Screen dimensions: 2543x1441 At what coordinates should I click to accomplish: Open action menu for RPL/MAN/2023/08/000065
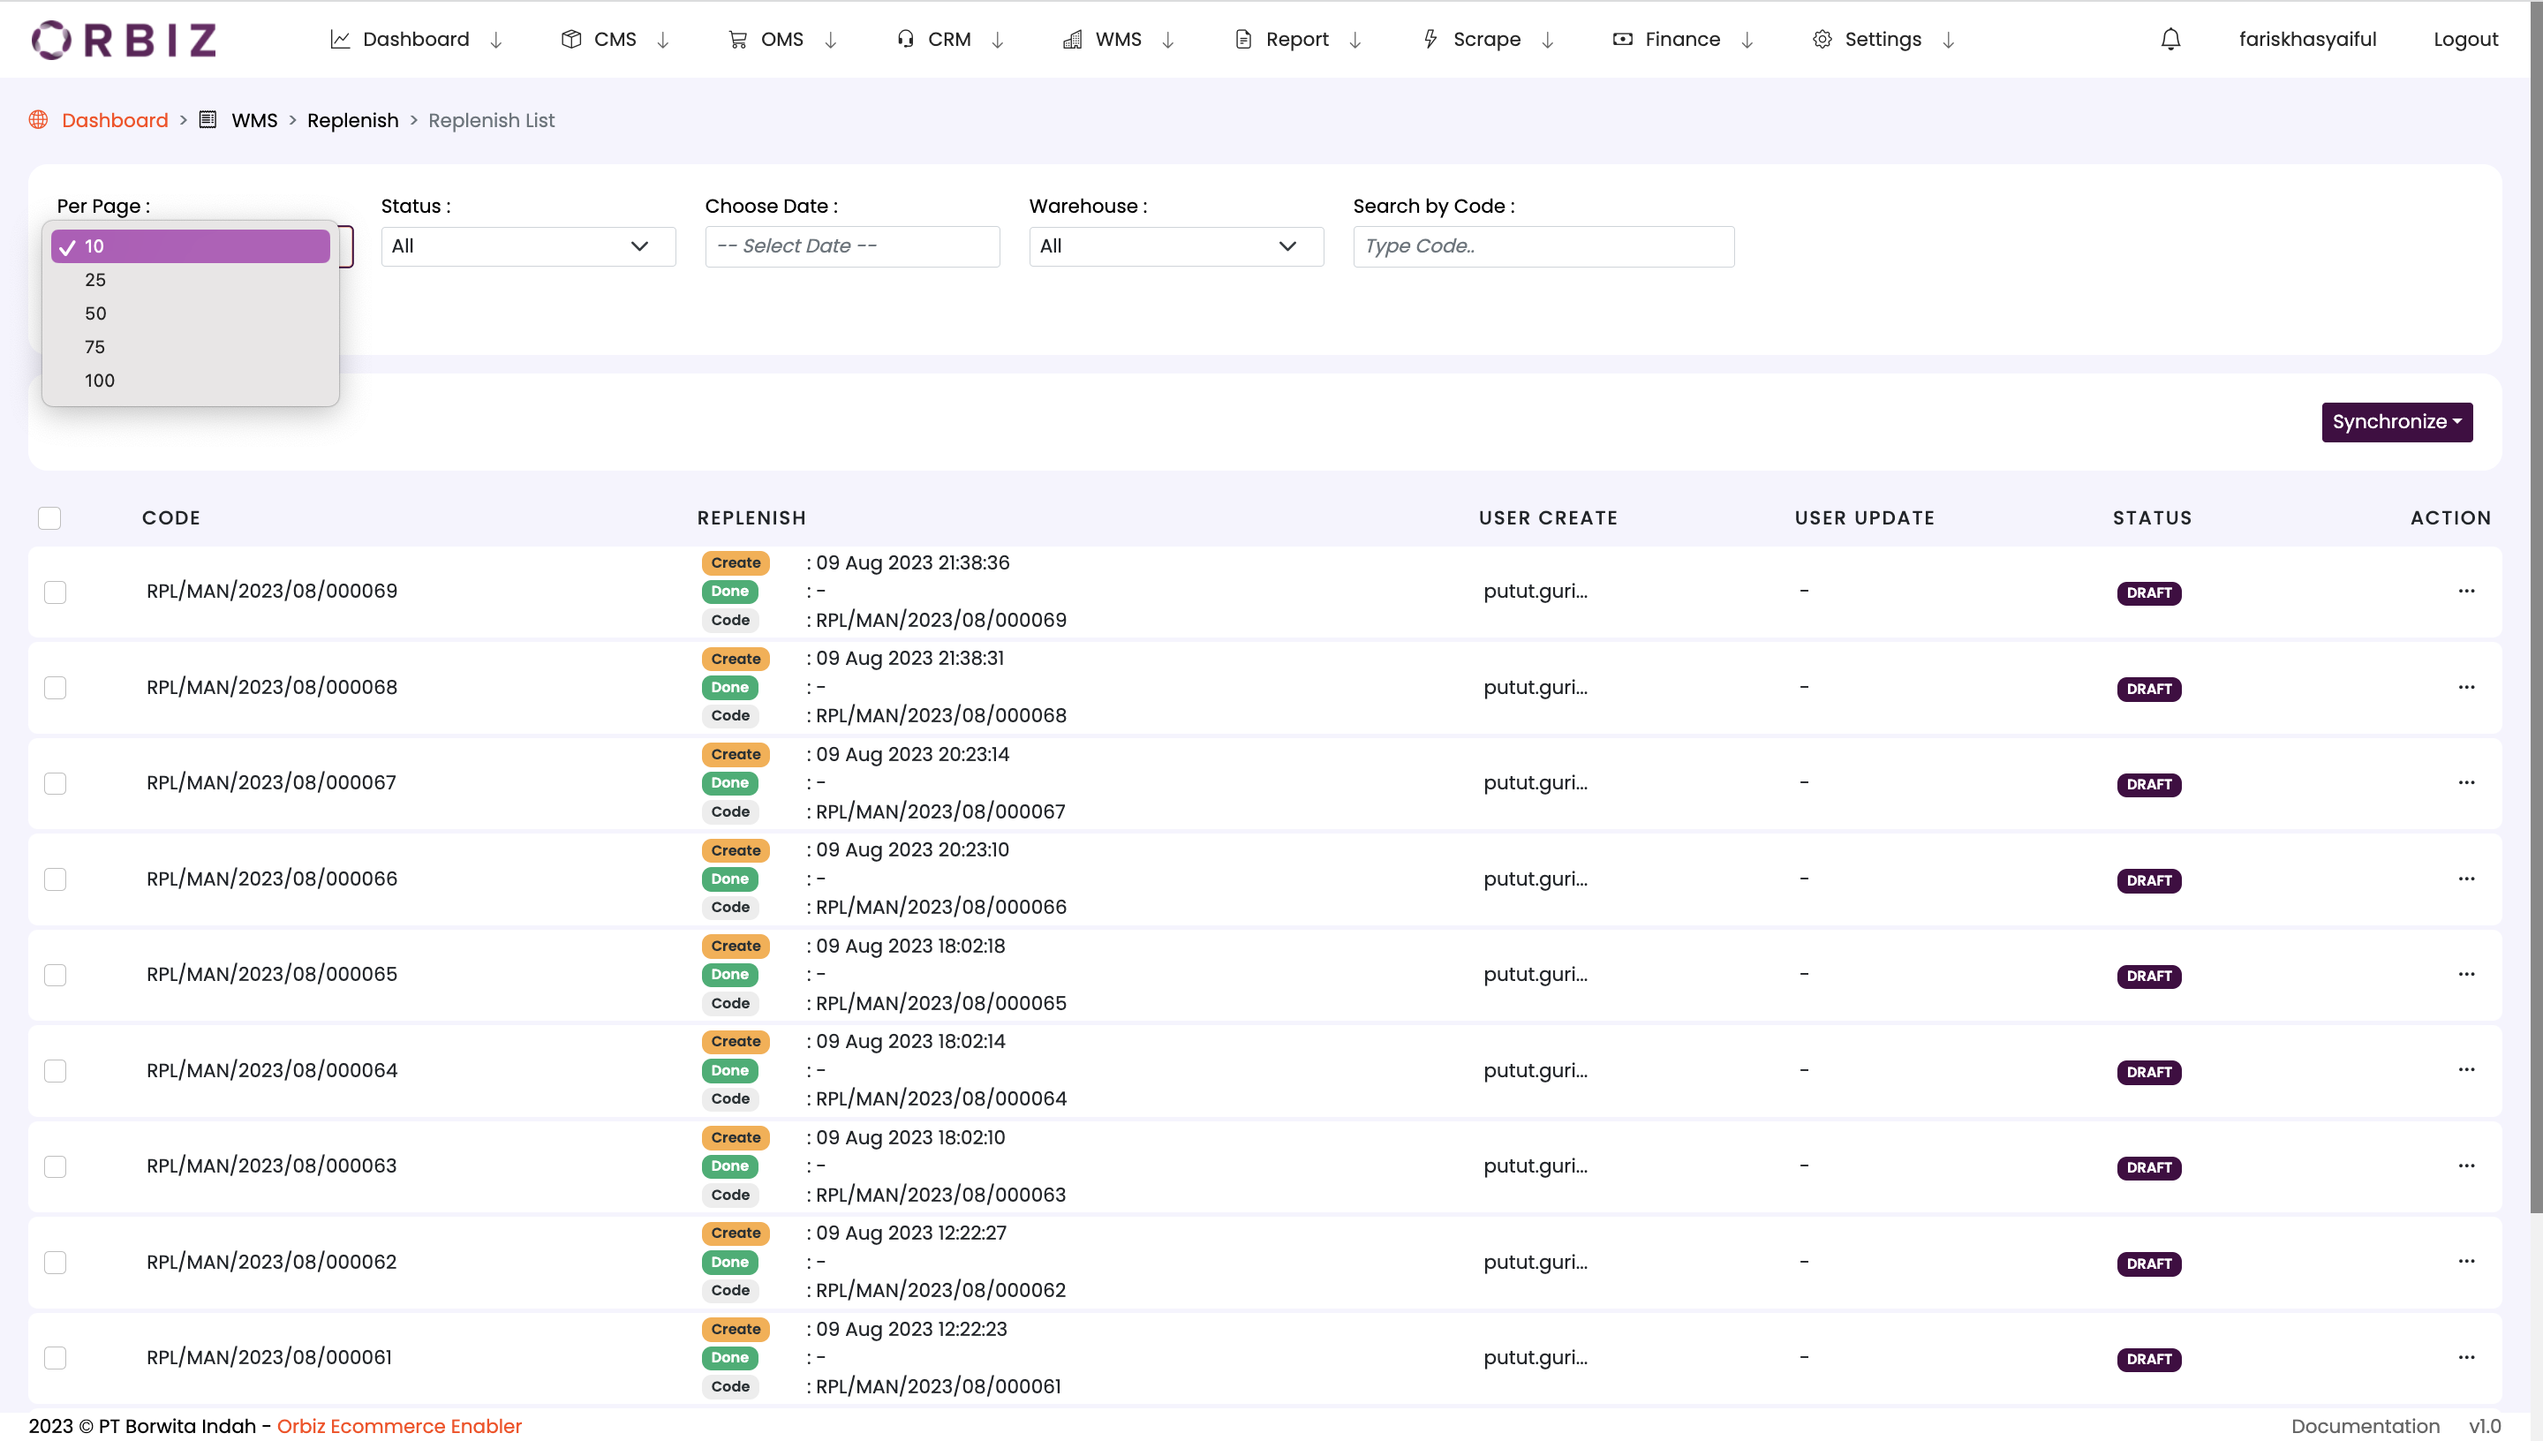(2466, 974)
